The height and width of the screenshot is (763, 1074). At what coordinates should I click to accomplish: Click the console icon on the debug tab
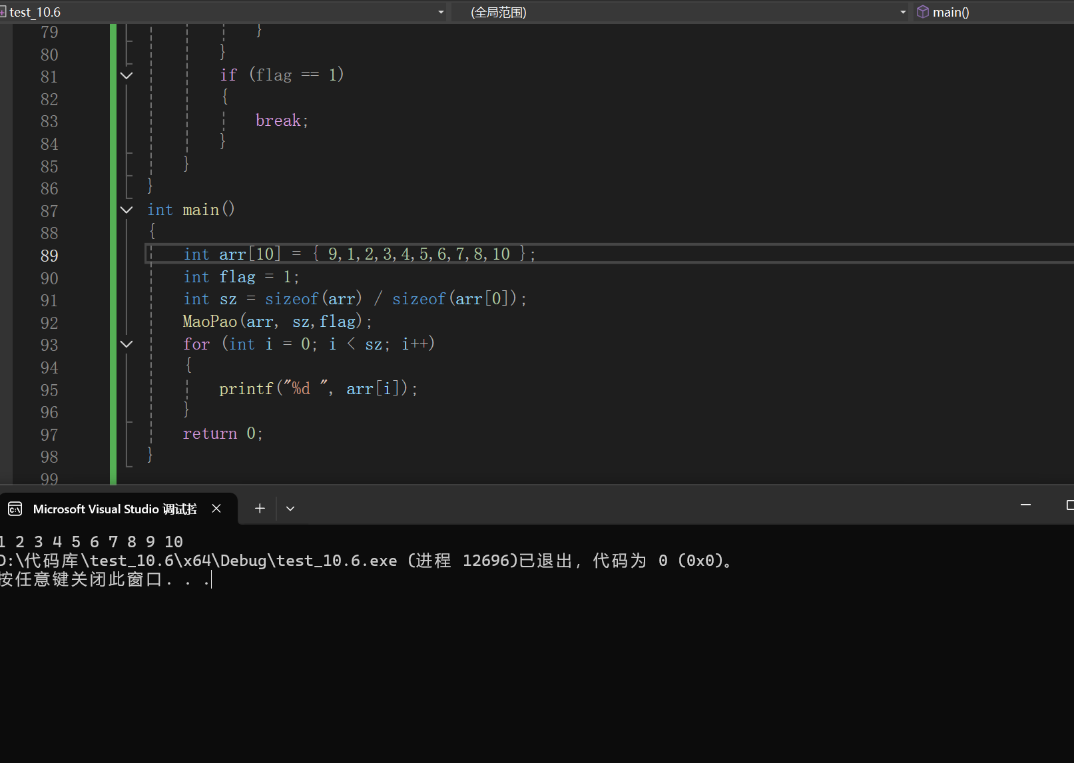point(15,509)
